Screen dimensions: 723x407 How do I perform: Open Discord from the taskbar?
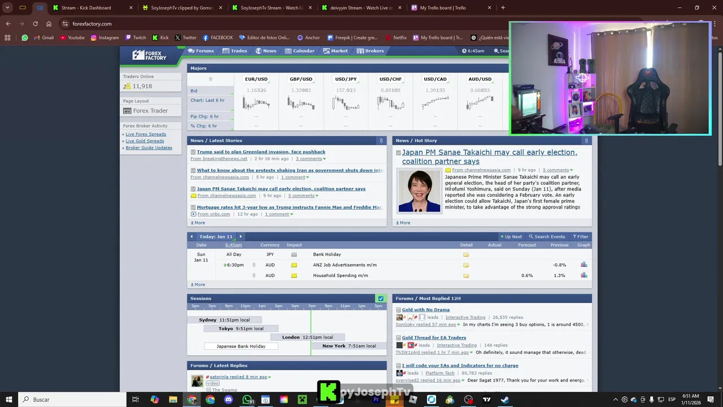click(x=228, y=400)
